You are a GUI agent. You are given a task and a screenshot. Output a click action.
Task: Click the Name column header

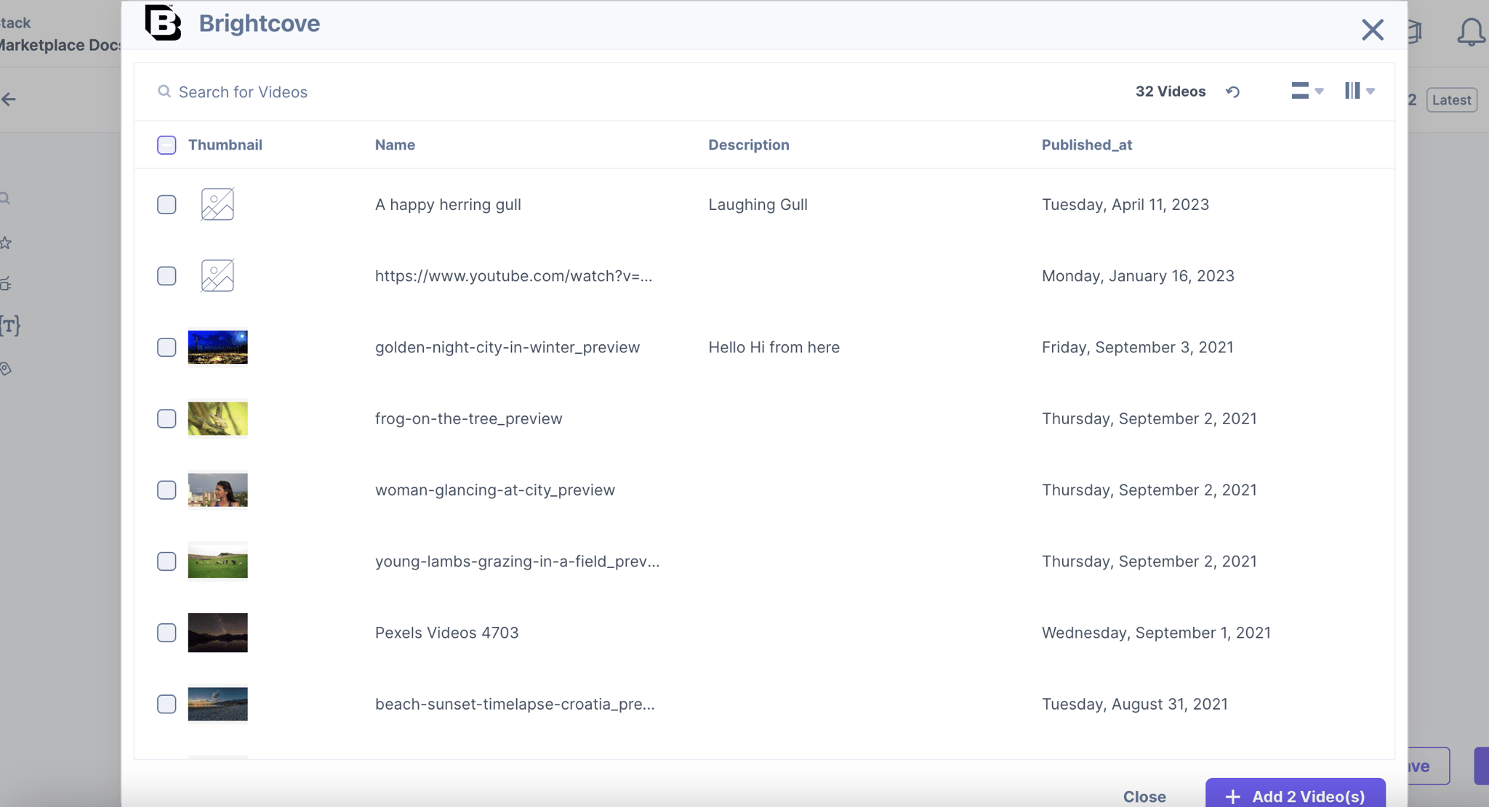point(395,145)
